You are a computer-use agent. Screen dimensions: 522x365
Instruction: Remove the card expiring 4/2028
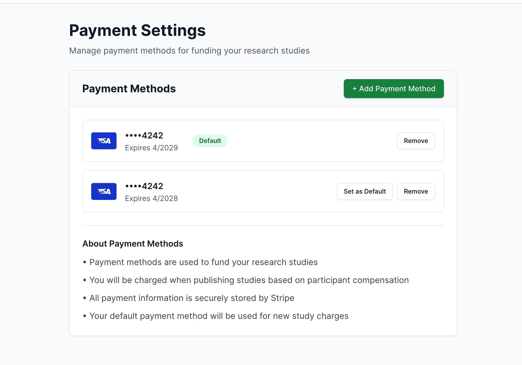click(x=416, y=191)
